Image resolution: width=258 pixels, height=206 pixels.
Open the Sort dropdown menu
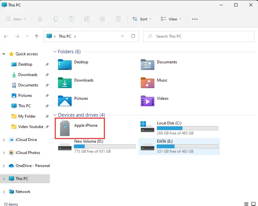(142, 19)
